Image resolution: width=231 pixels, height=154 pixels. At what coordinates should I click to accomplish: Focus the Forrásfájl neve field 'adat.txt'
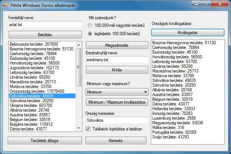point(45,25)
